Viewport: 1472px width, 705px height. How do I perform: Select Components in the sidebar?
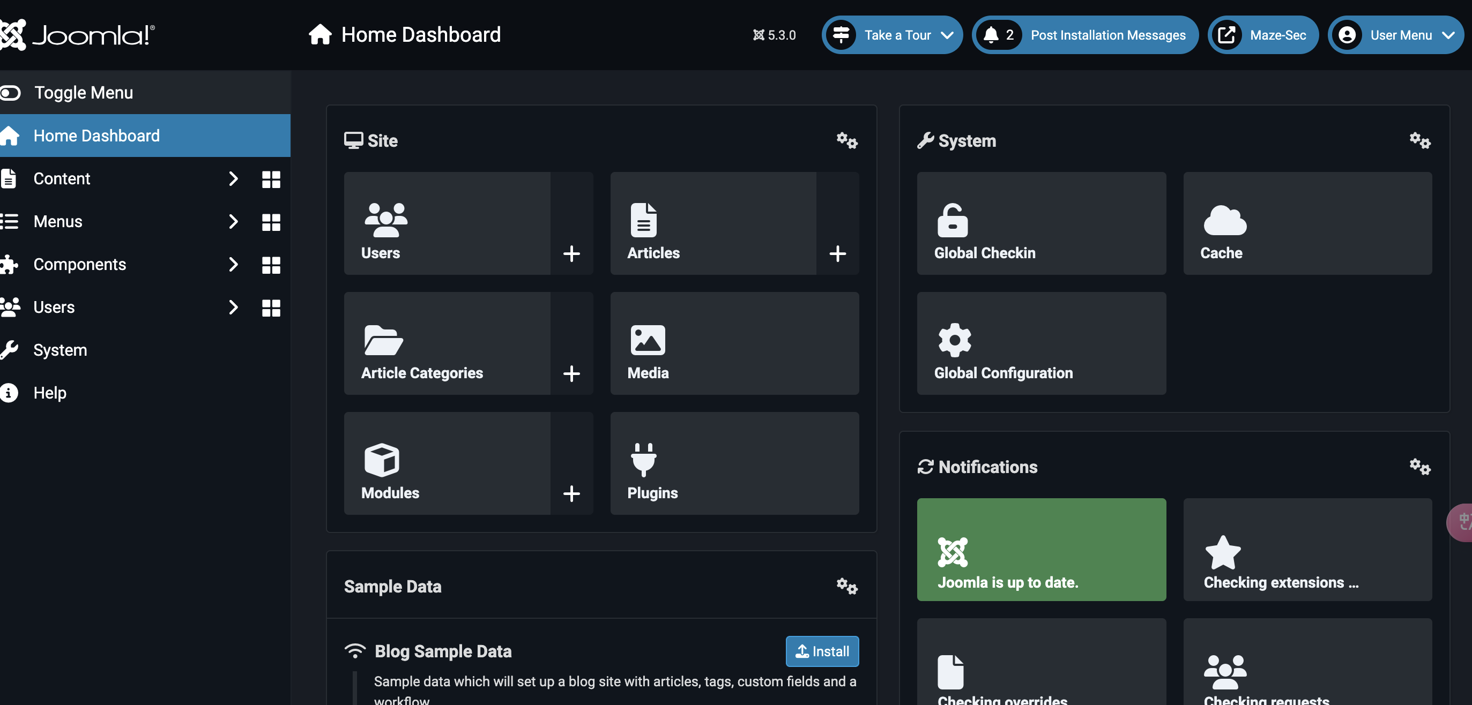click(x=79, y=264)
